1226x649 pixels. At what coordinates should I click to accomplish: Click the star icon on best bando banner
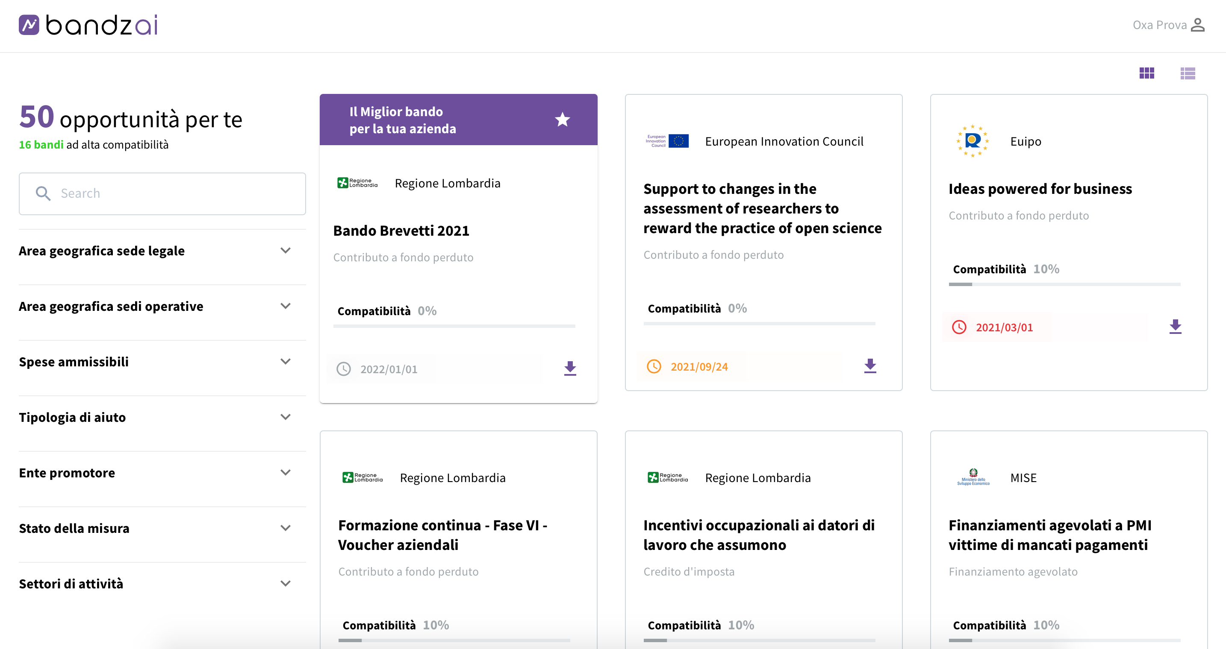click(x=562, y=120)
